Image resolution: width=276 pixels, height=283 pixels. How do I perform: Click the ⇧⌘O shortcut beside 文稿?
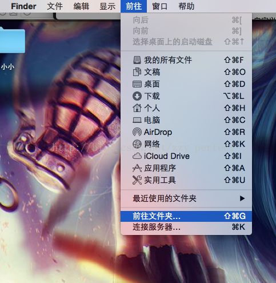pos(235,72)
